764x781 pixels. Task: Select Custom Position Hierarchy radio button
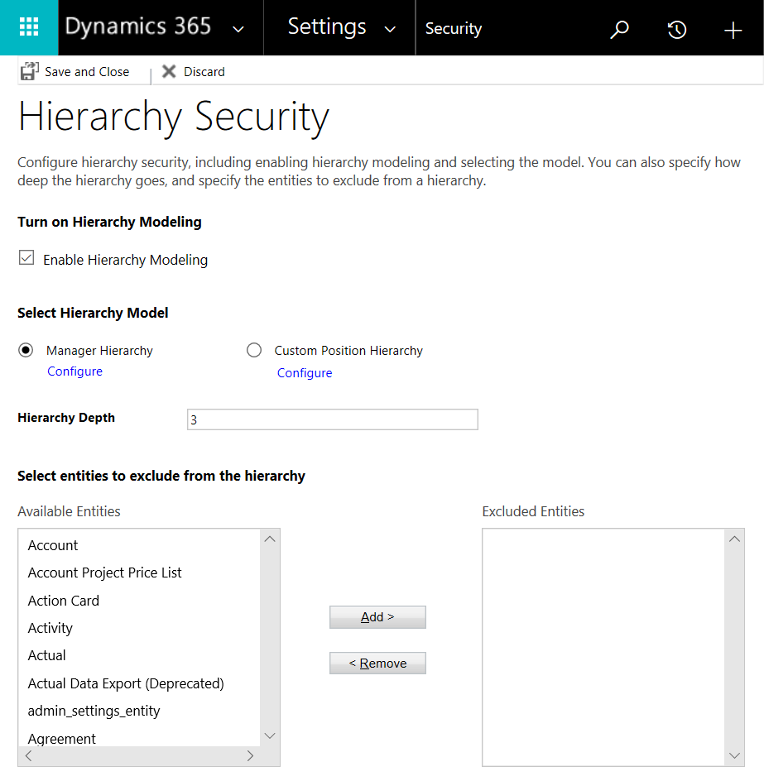click(x=254, y=350)
